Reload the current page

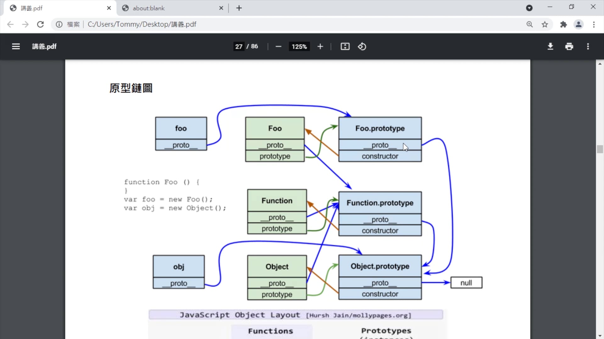point(40,24)
